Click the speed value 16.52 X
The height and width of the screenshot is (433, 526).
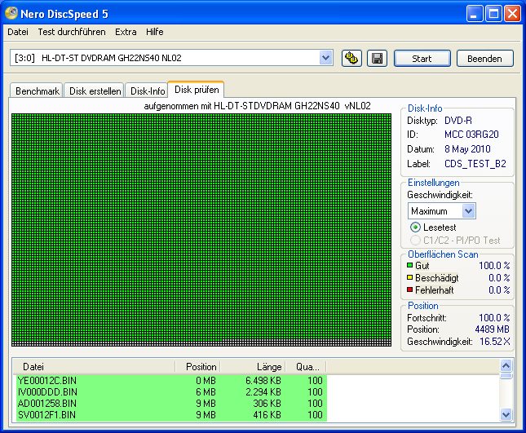tap(495, 342)
